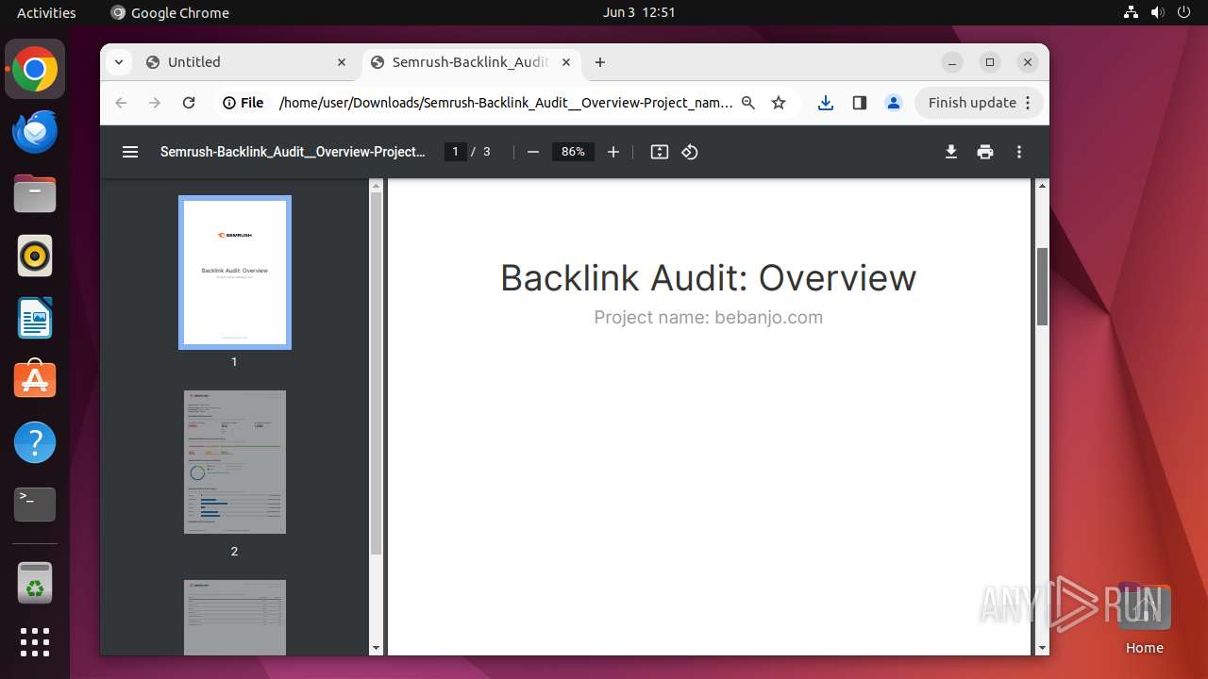
Task: Open Chrome zoom magnifier in address bar
Action: (748, 103)
